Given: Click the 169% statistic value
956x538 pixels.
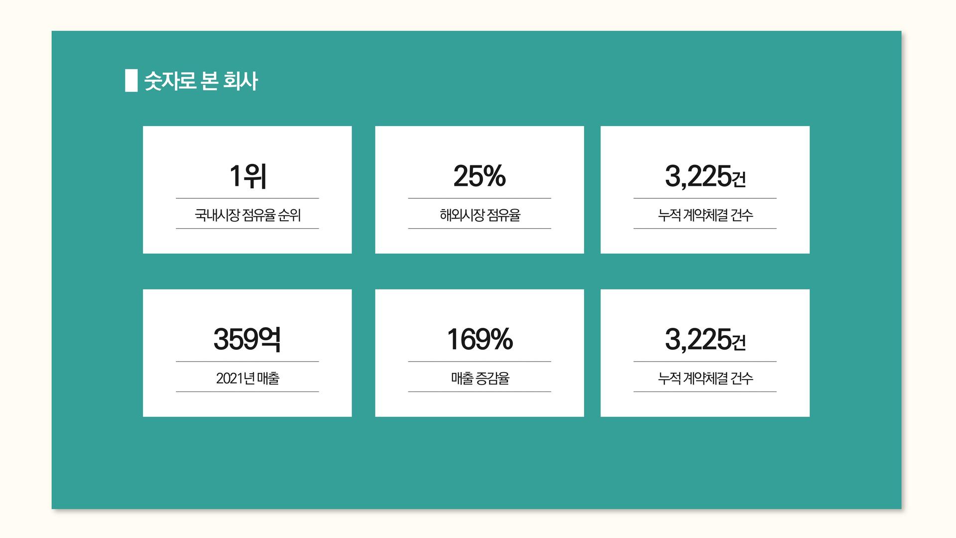Looking at the screenshot, I should click(479, 340).
